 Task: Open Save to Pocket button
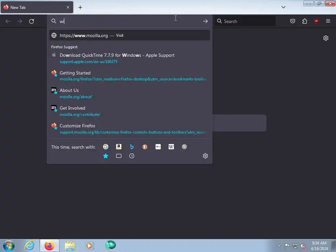[293, 21]
